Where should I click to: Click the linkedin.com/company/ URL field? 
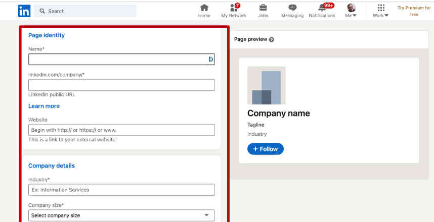(x=121, y=85)
